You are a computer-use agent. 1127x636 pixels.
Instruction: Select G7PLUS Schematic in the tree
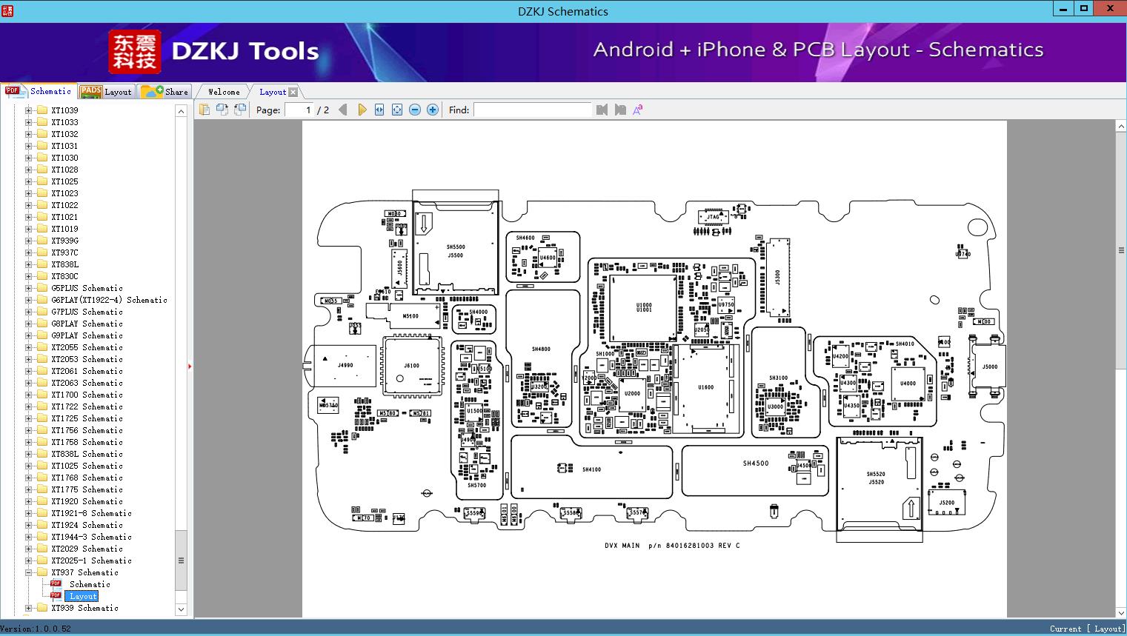(87, 312)
